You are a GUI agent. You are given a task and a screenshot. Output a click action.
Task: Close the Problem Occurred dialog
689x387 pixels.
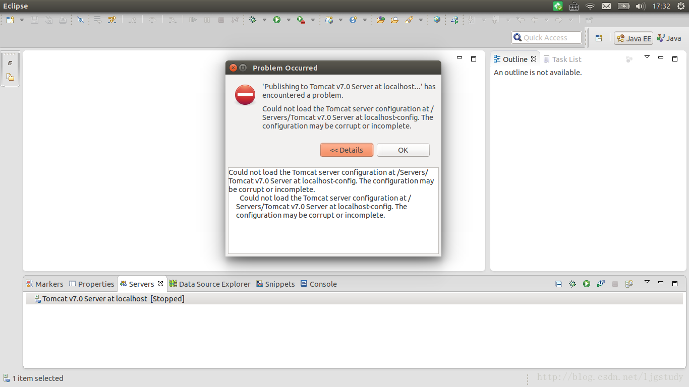click(x=233, y=68)
